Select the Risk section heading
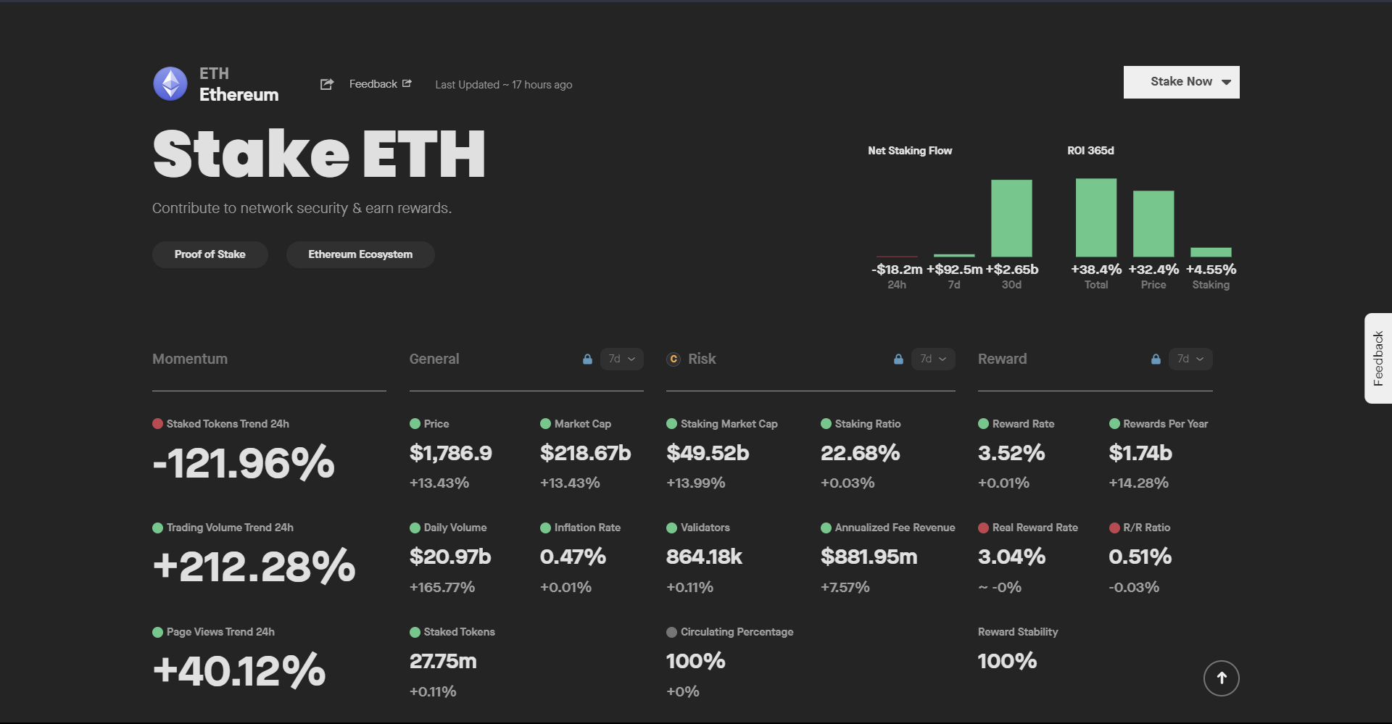The height and width of the screenshot is (724, 1392). pos(702,359)
